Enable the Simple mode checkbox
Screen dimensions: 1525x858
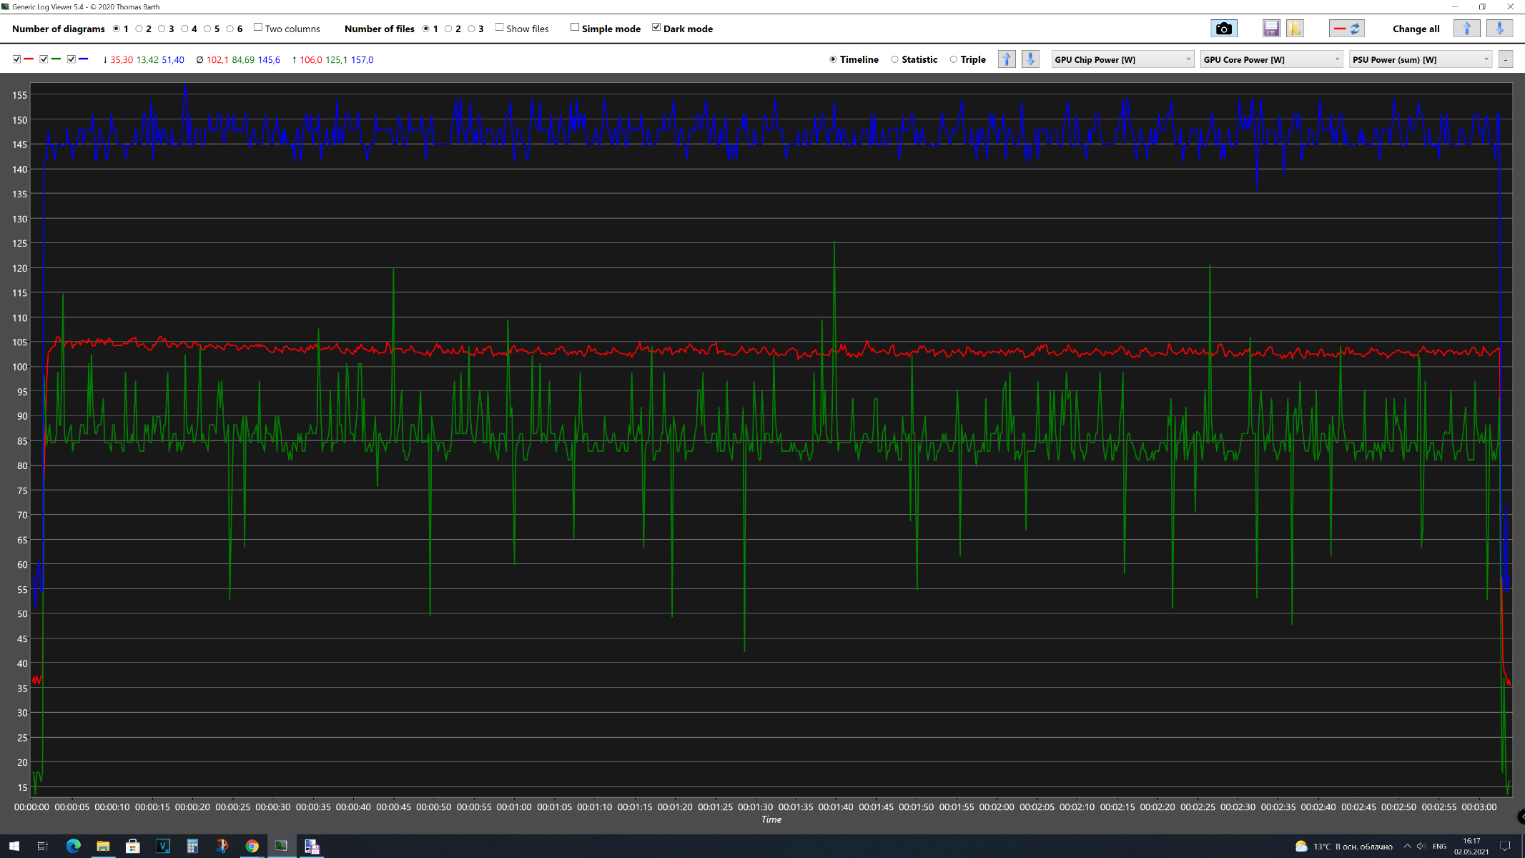pos(575,28)
